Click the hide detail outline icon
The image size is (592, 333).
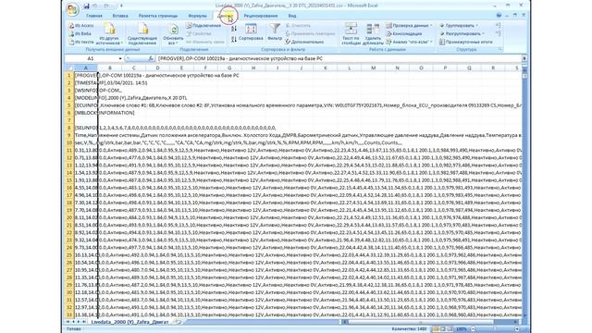click(499, 33)
